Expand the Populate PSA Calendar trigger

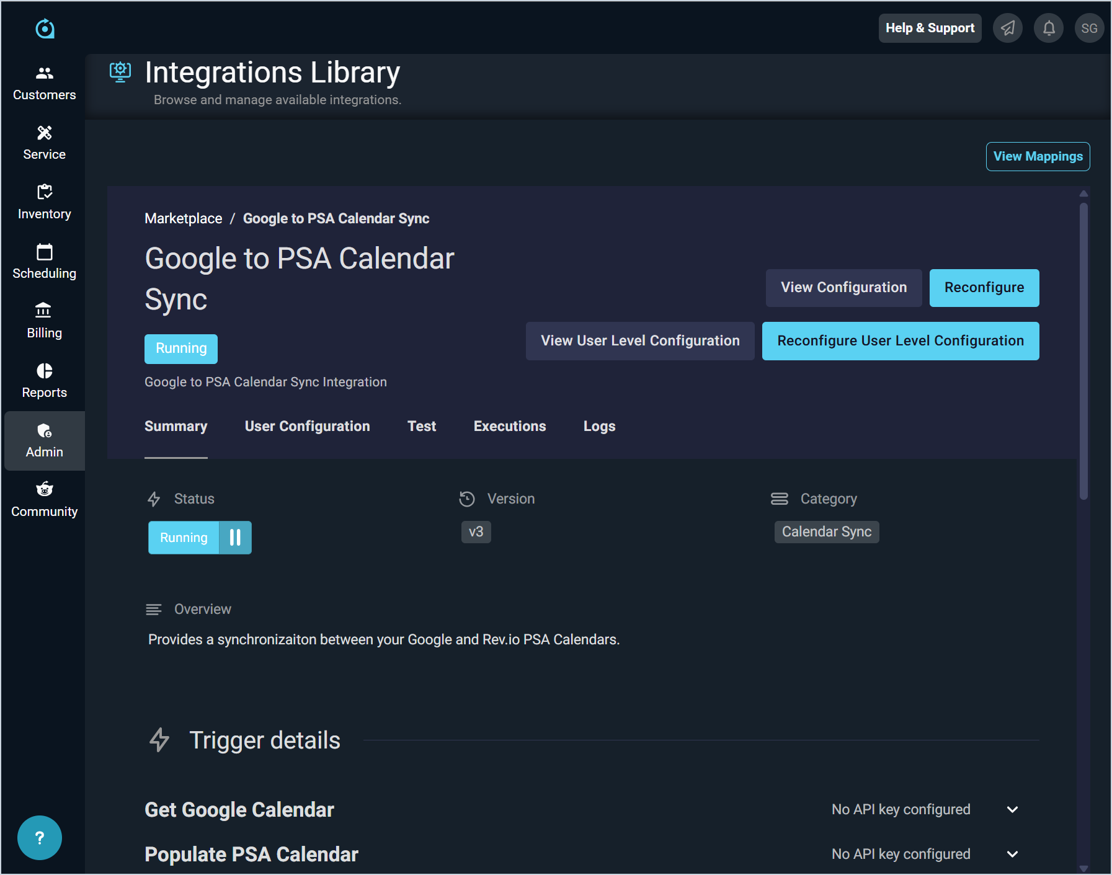point(1012,854)
